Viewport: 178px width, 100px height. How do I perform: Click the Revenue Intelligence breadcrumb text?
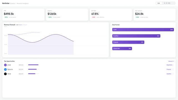coord(23,4)
